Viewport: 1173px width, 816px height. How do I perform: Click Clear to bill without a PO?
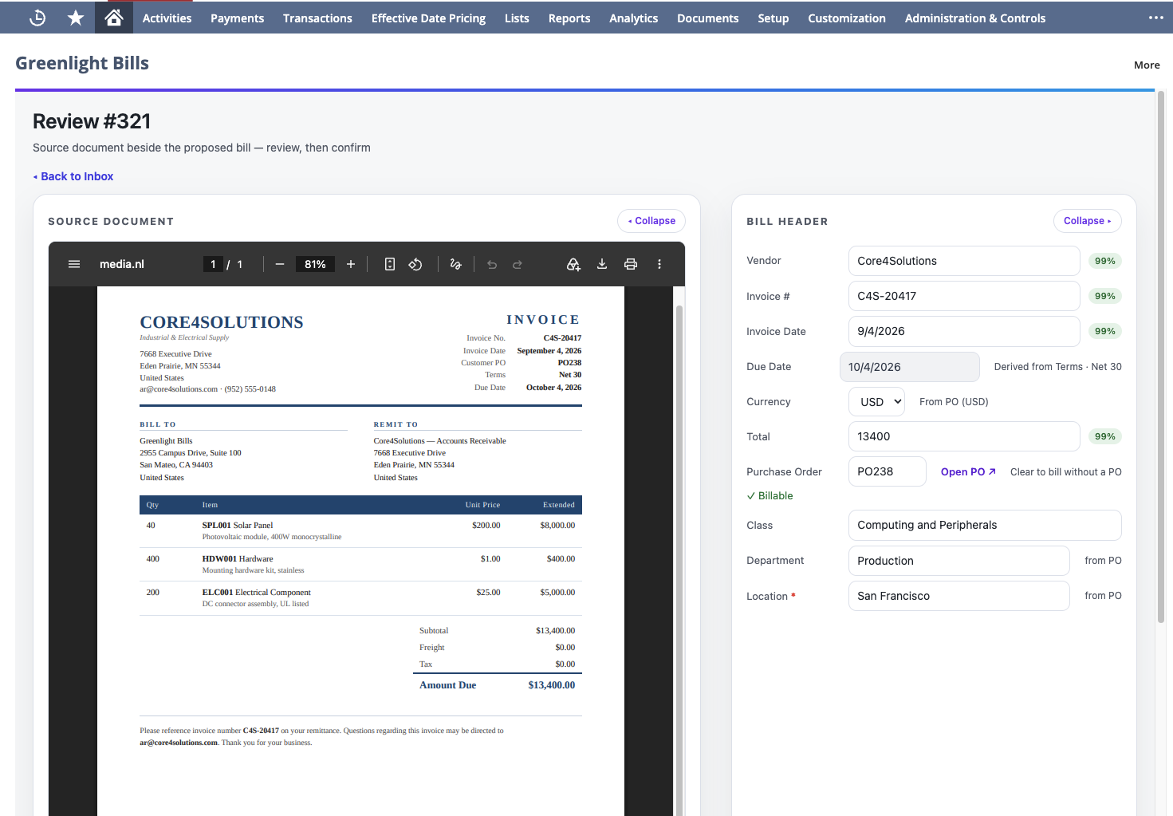click(x=1065, y=471)
